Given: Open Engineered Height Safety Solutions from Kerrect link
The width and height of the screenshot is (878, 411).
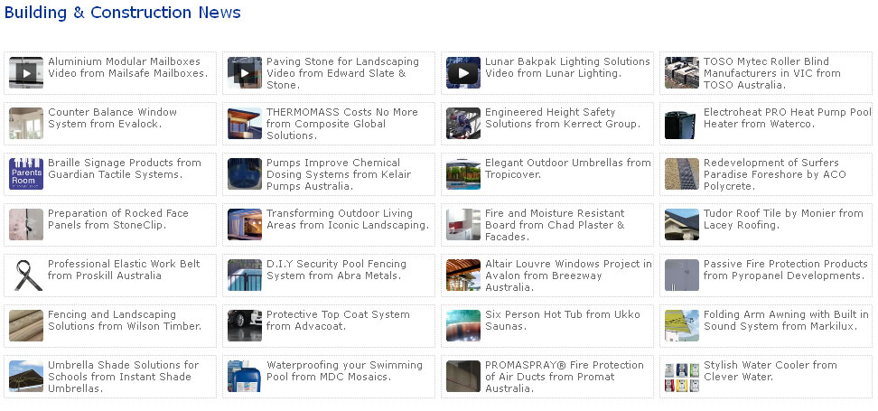Looking at the screenshot, I should 563,117.
